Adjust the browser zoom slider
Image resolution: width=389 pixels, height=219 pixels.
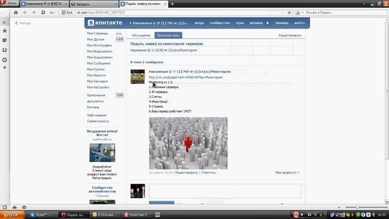click(x=357, y=207)
